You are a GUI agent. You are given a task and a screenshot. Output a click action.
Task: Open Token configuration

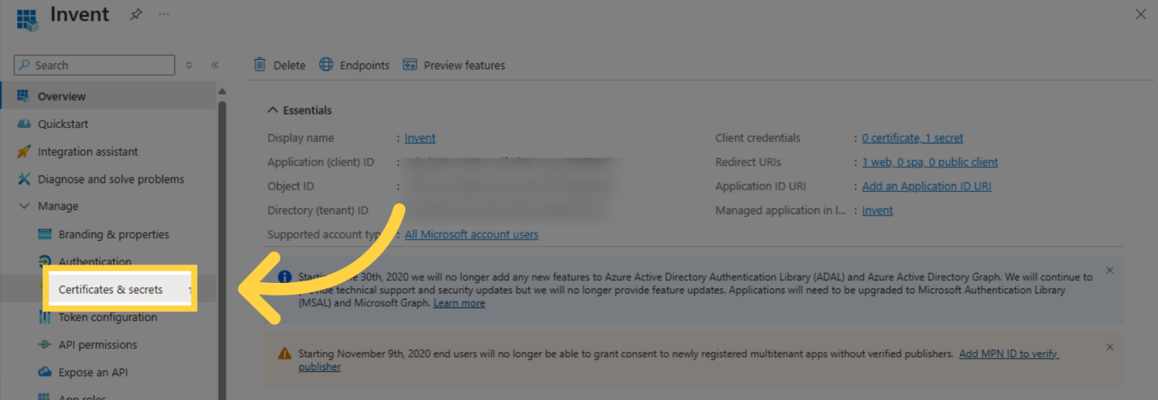[x=108, y=317]
